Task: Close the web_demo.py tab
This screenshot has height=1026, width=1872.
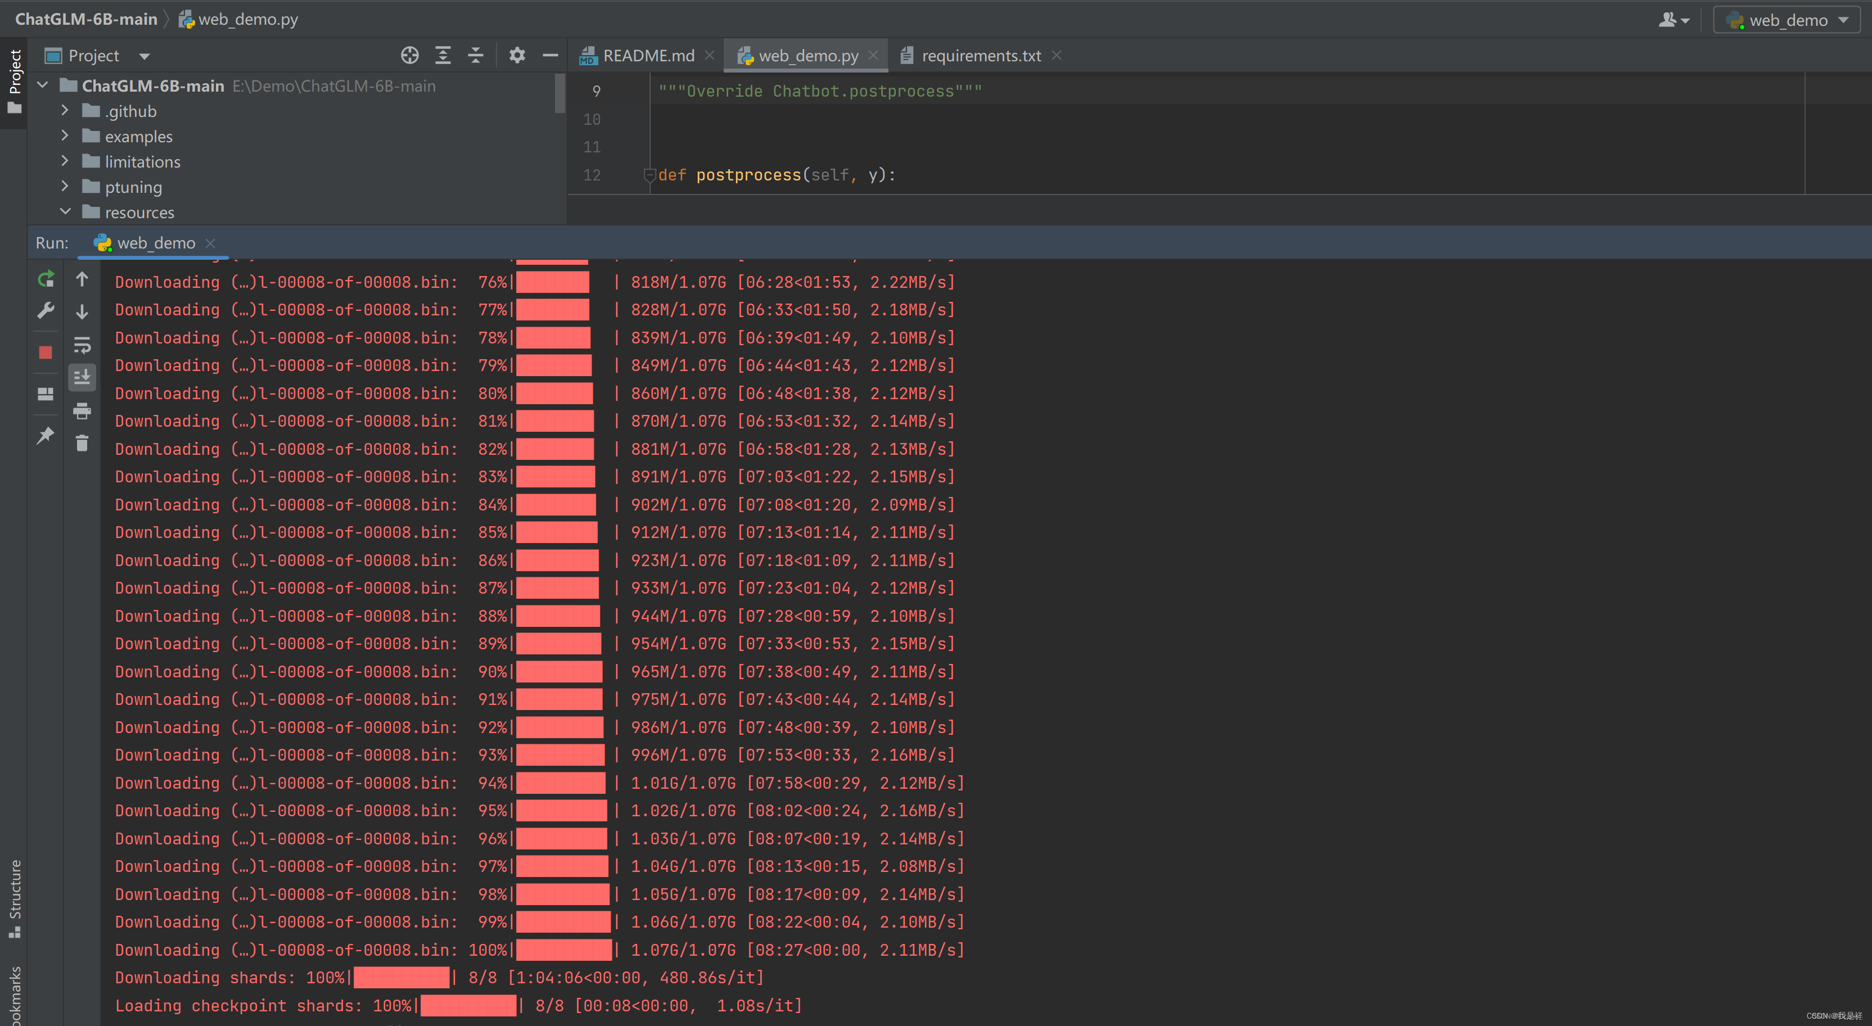Action: click(873, 55)
